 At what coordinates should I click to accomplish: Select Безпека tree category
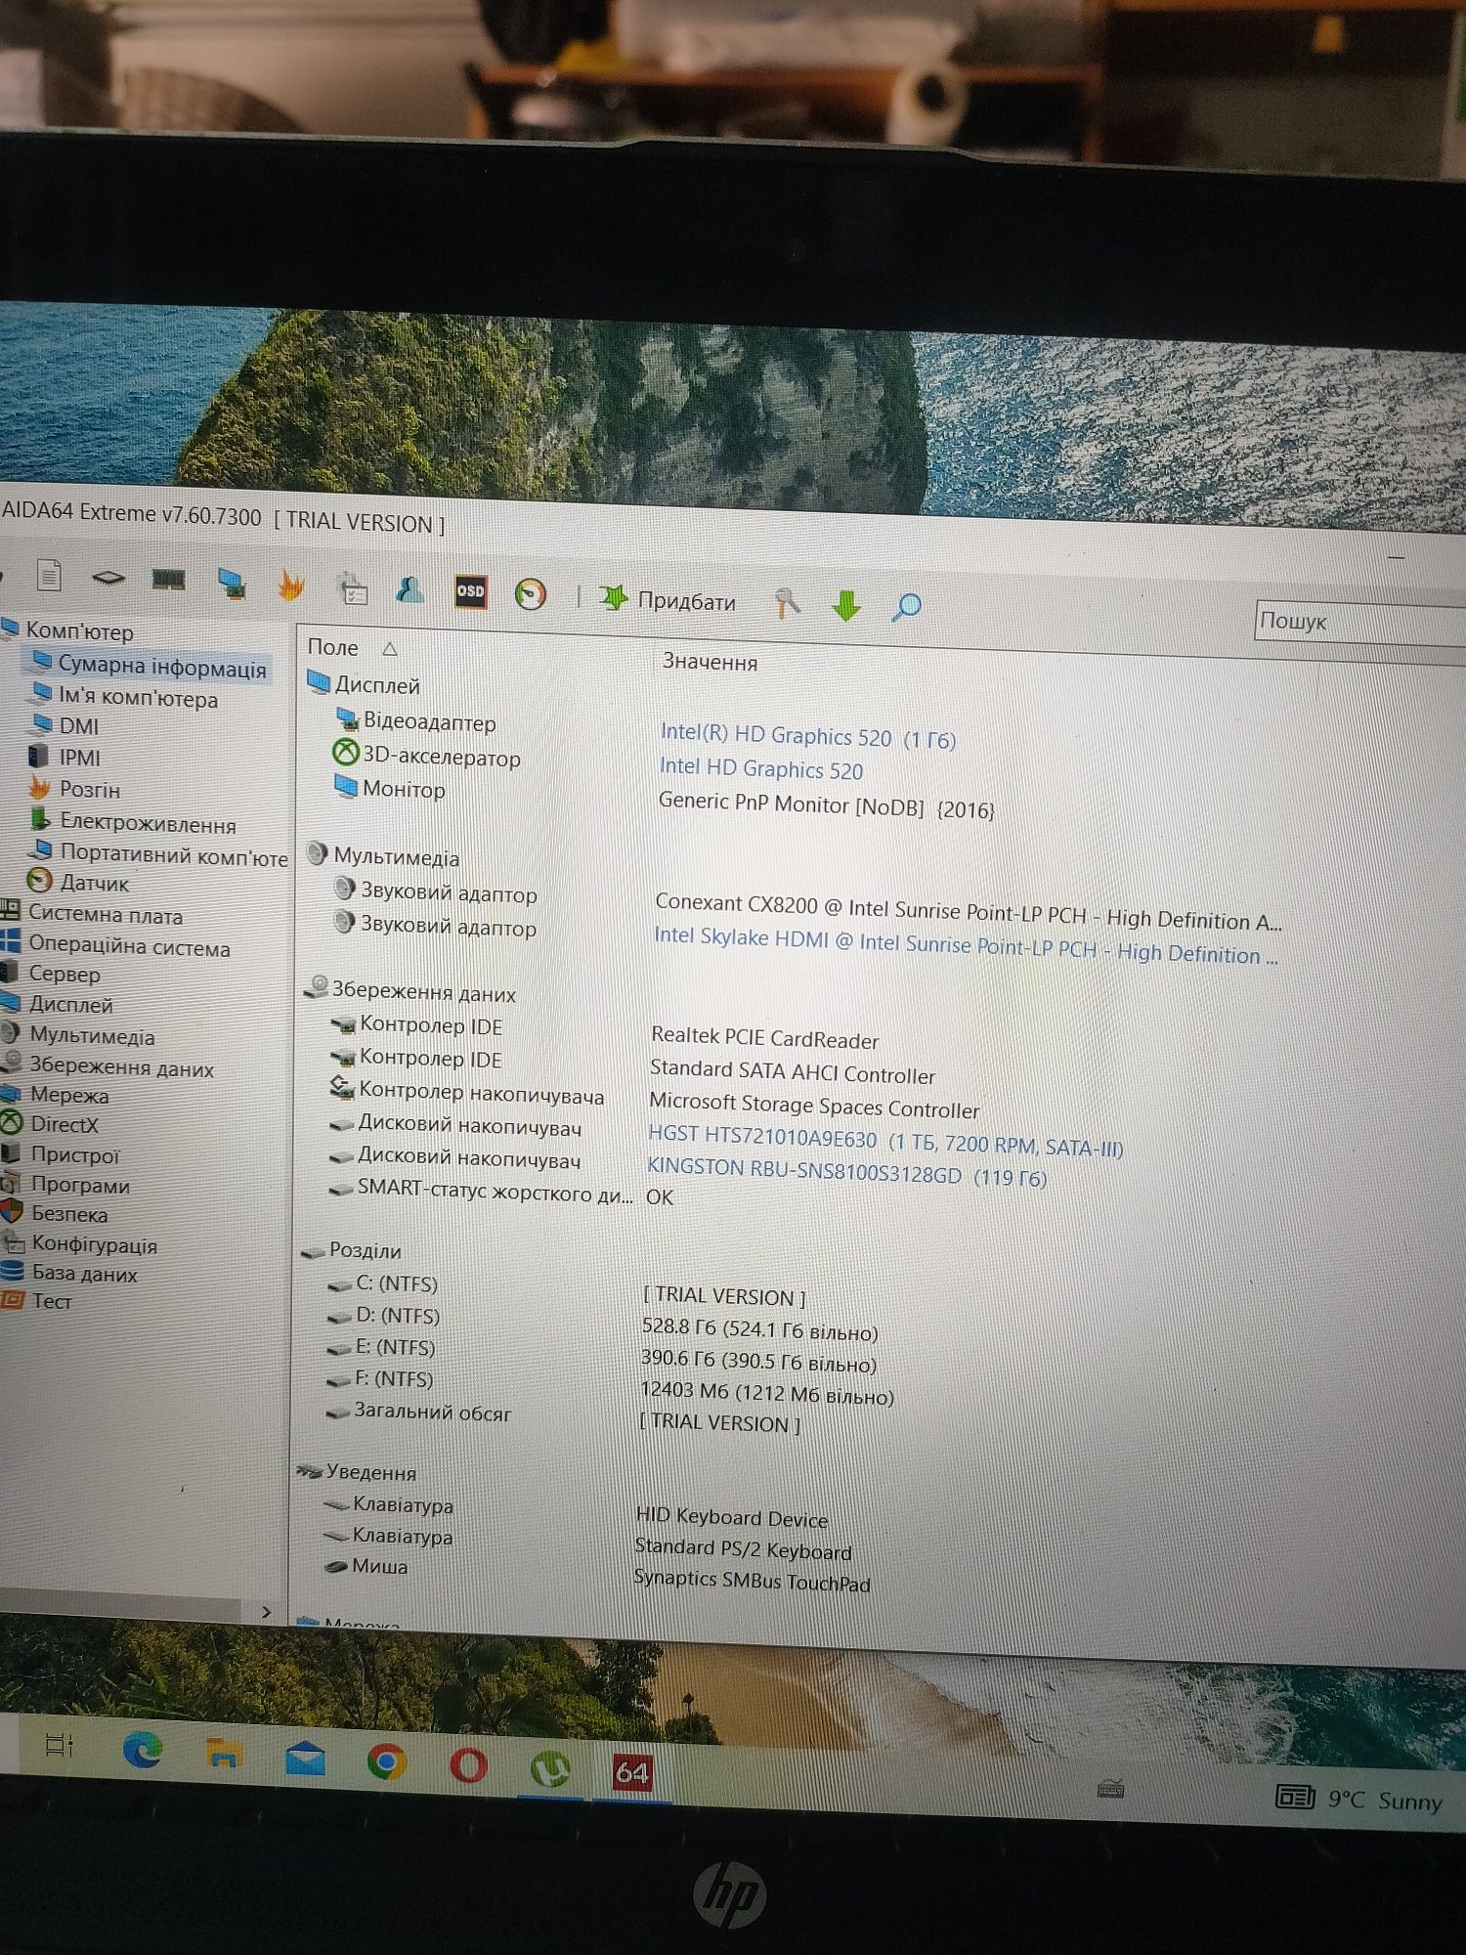[x=56, y=1214]
